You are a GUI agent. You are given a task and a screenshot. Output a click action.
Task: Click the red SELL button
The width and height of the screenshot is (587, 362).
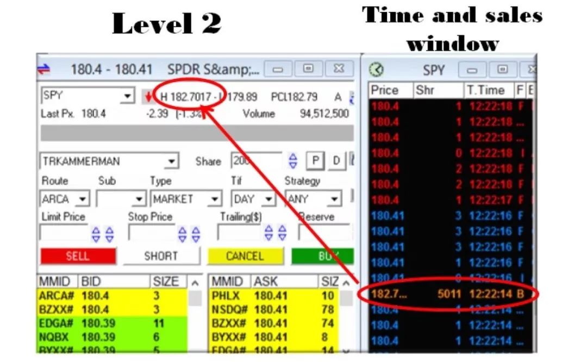(x=78, y=257)
